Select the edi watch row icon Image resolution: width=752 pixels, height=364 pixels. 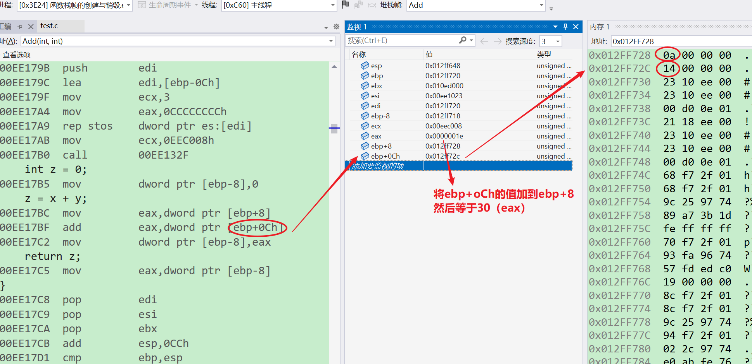(365, 106)
